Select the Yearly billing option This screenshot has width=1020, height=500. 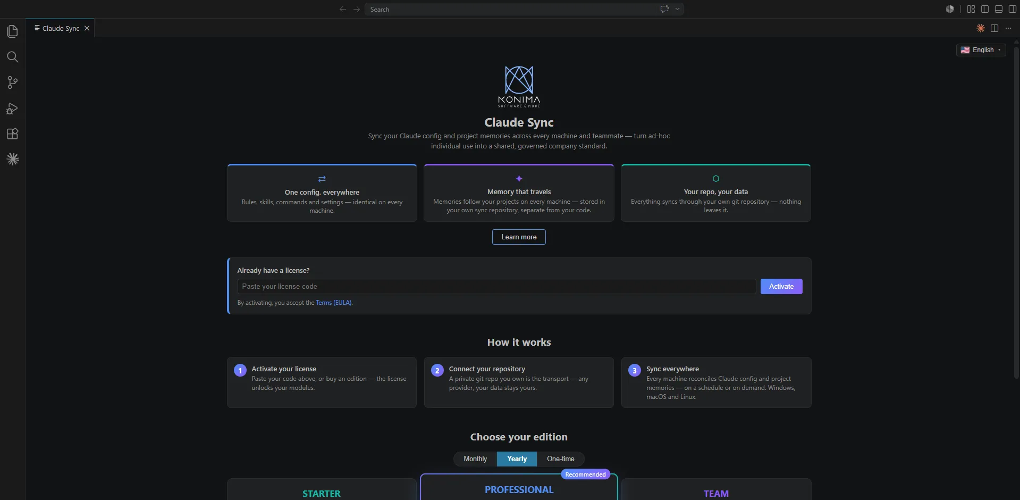pyautogui.click(x=517, y=459)
